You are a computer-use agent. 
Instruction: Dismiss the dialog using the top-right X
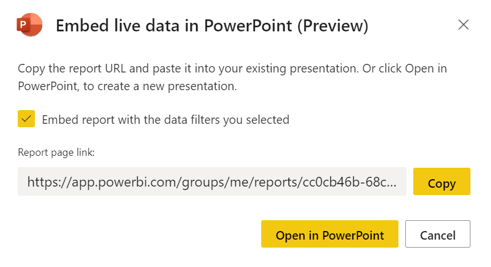(463, 25)
